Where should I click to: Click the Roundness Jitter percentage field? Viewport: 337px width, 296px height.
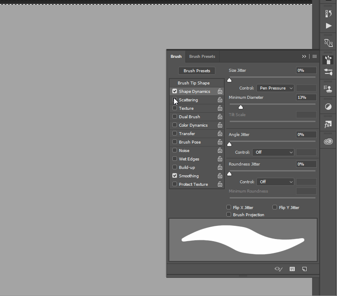(306, 164)
